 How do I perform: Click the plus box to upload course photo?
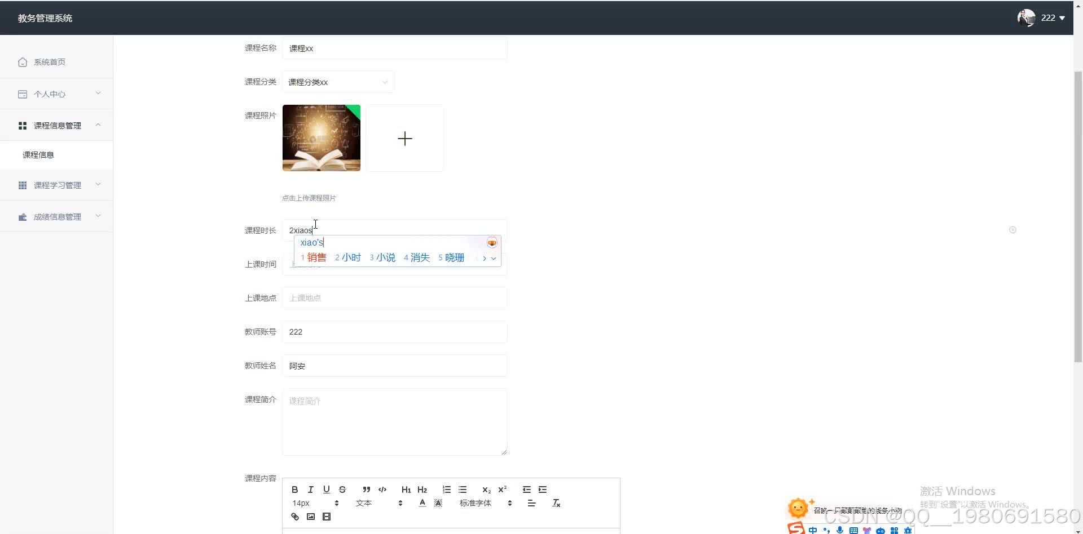point(405,138)
